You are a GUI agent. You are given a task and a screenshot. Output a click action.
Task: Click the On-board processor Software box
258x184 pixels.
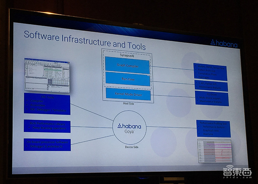(47, 145)
